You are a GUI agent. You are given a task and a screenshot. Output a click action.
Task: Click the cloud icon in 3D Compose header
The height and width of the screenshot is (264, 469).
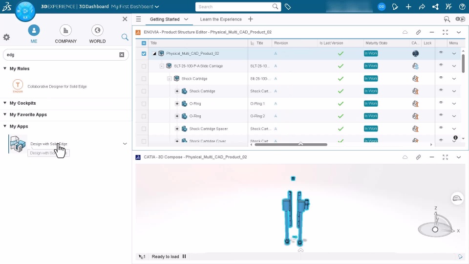[405, 157]
